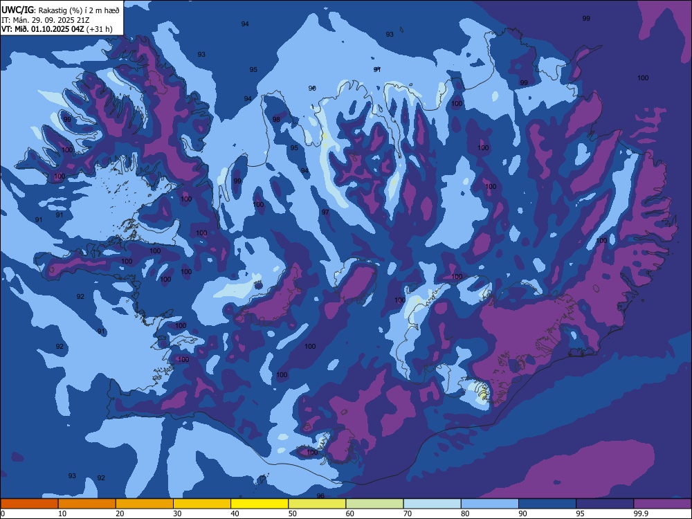Click the legend tick label '99.9'
692x519 pixels.
click(x=641, y=513)
